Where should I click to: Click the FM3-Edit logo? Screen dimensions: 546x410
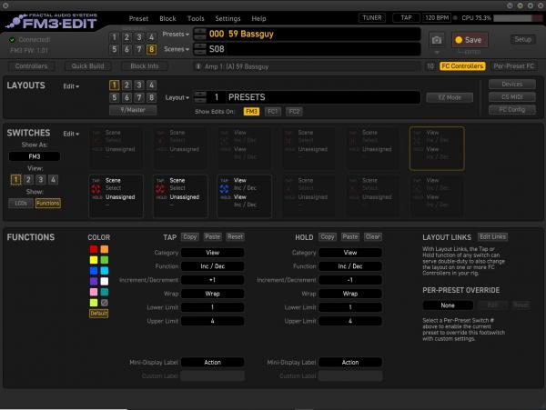[x=52, y=22]
